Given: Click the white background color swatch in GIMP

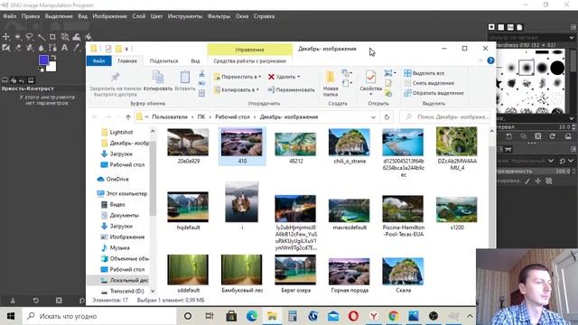Looking at the screenshot, I should [51, 68].
